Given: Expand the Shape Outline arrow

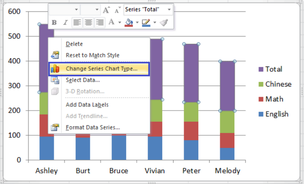Looking at the screenshot, I should [x=155, y=22].
